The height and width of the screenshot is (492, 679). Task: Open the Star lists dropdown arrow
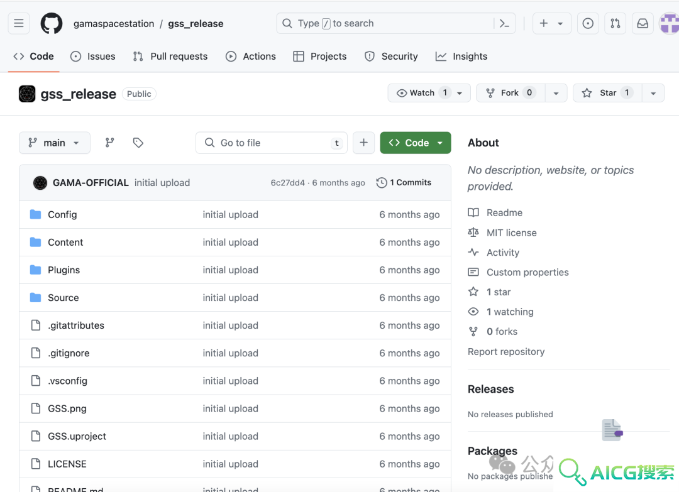click(x=653, y=93)
